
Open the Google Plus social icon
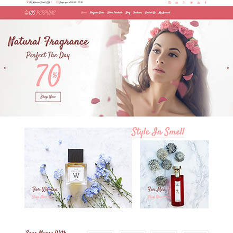[184, 3]
